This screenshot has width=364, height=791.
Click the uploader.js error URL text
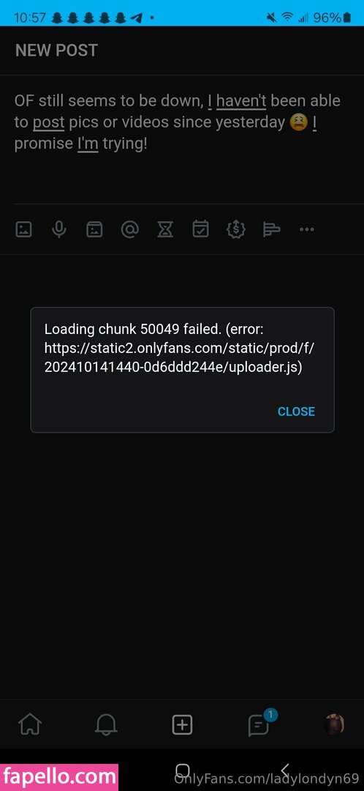click(181, 357)
